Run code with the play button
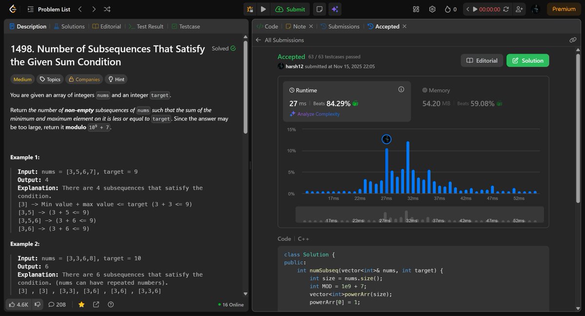This screenshot has width=585, height=316. coord(263,9)
